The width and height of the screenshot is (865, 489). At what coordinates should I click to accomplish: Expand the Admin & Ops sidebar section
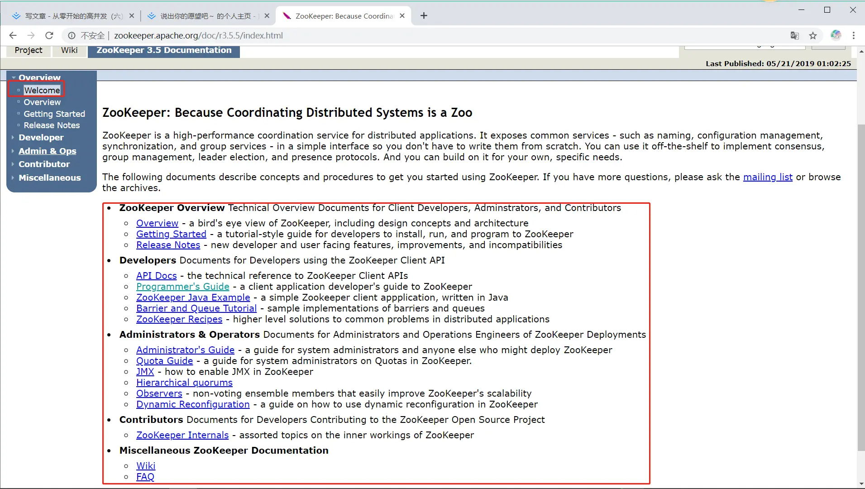pos(47,151)
